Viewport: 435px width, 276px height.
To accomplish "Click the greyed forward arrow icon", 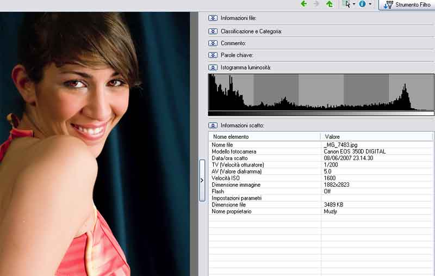I will [316, 4].
